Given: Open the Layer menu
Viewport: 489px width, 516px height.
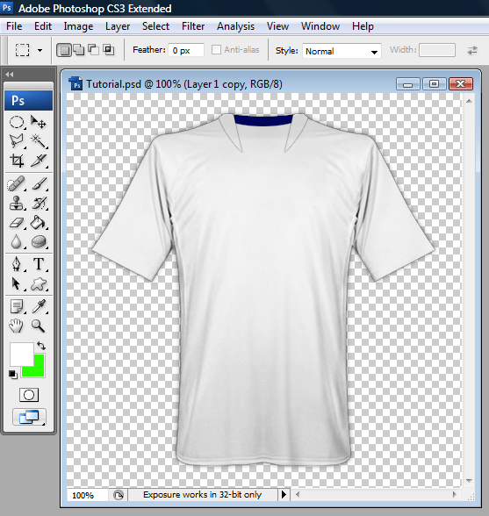Looking at the screenshot, I should click(x=118, y=26).
